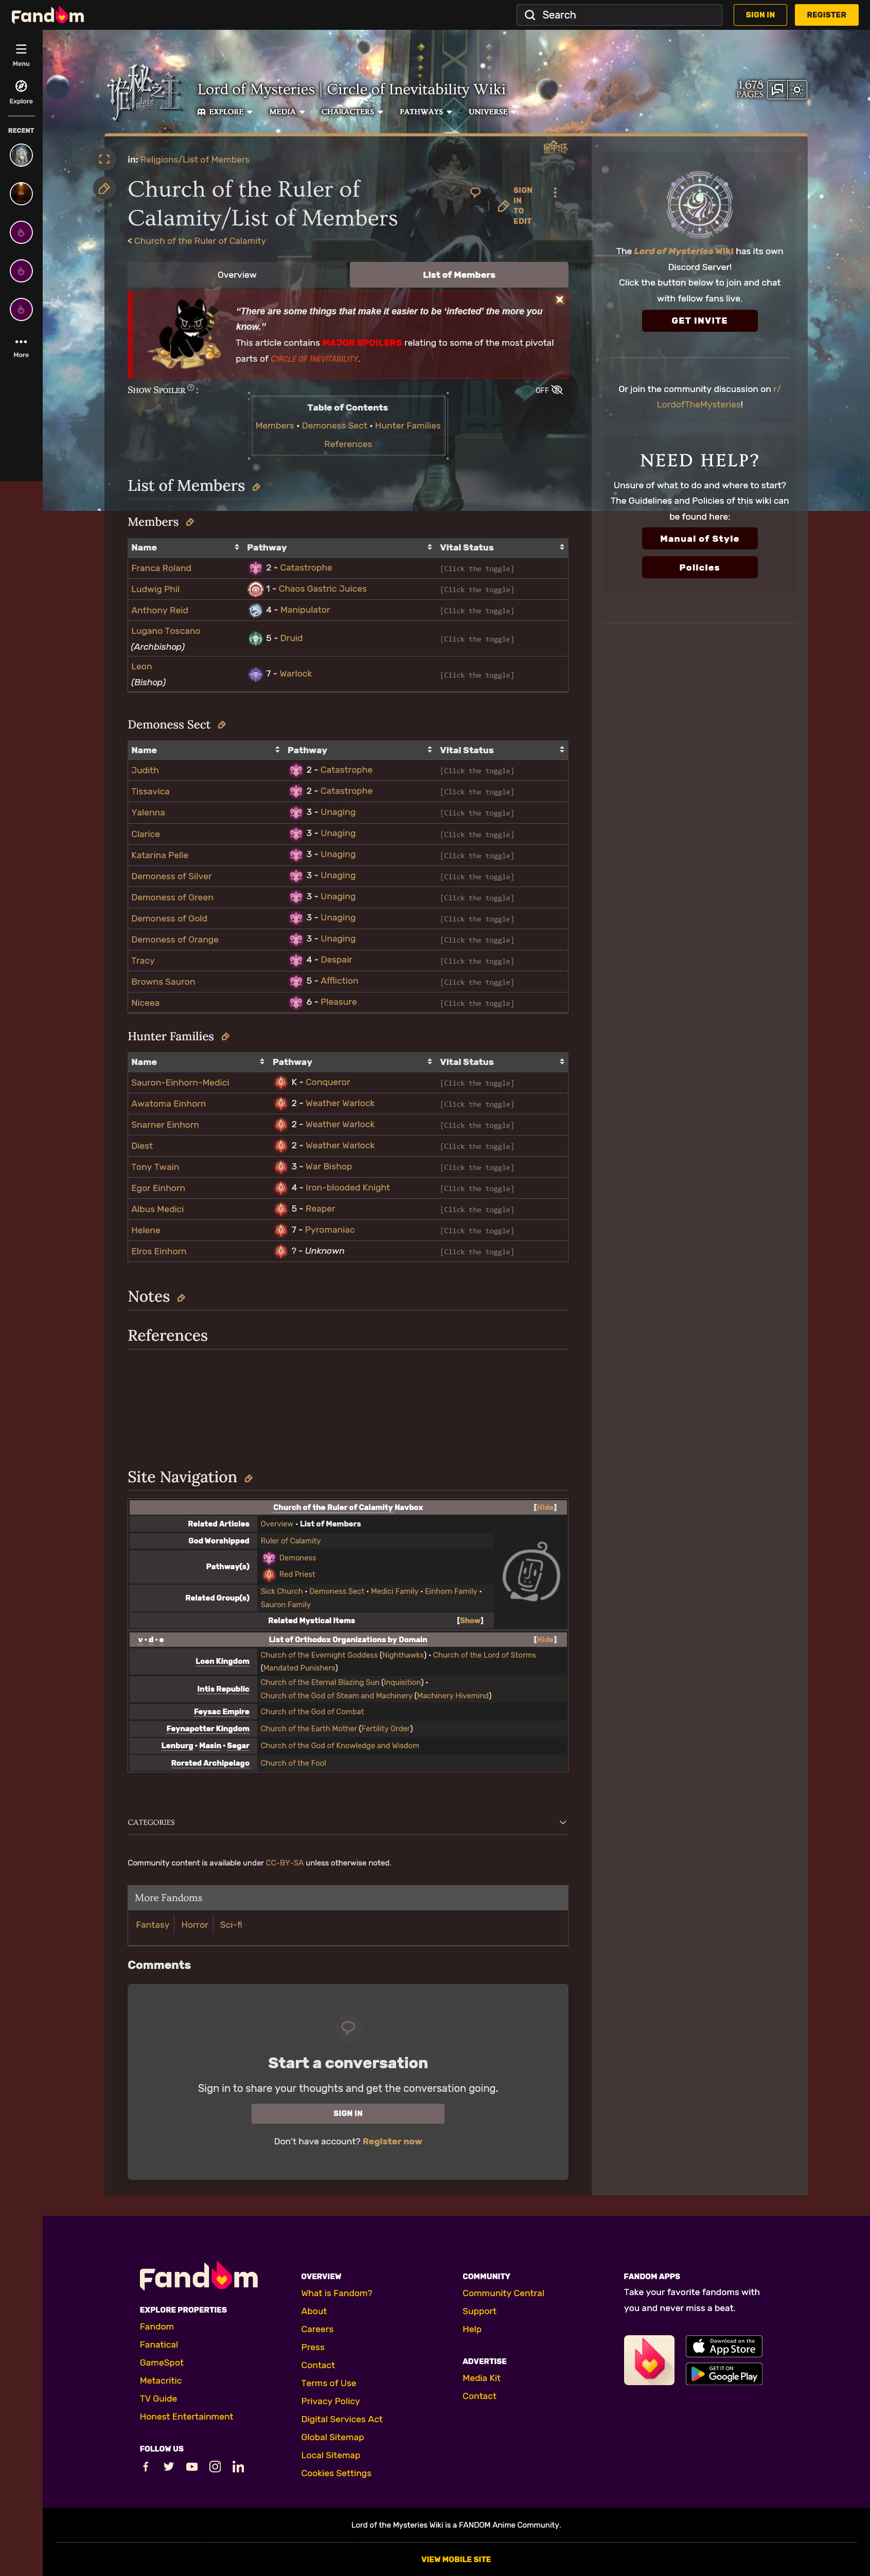Image resolution: width=870 pixels, height=2576 pixels.
Task: Click the yellow SIGN IN button in header
Action: pyautogui.click(x=760, y=15)
